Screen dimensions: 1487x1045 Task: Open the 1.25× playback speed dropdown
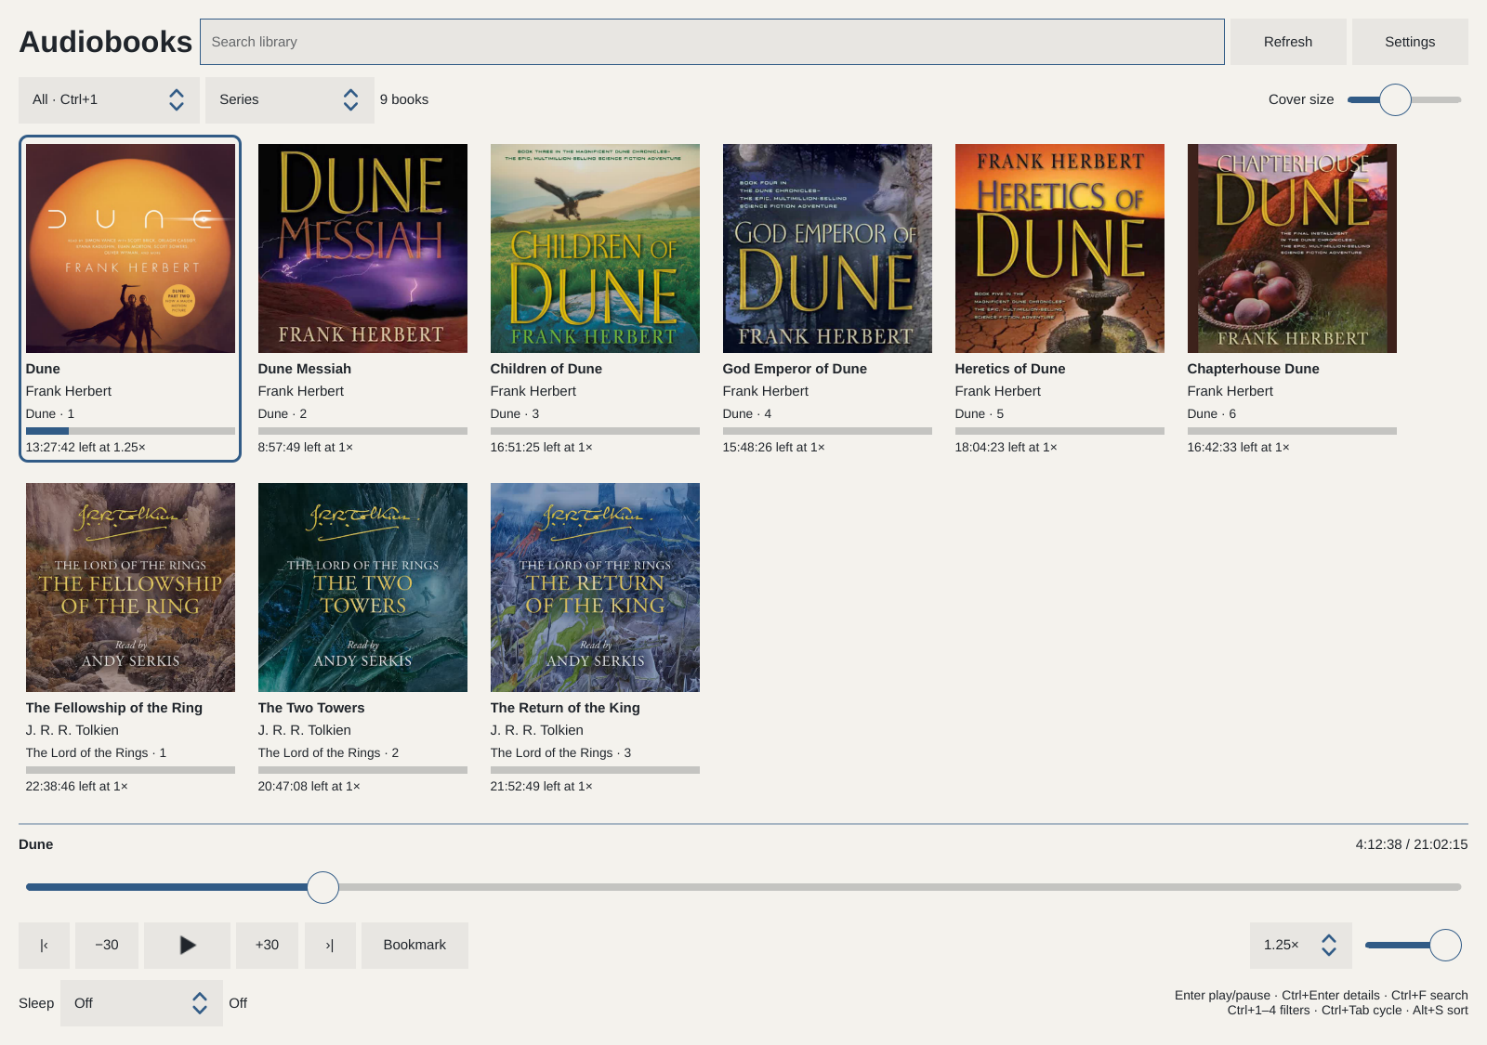point(1300,945)
